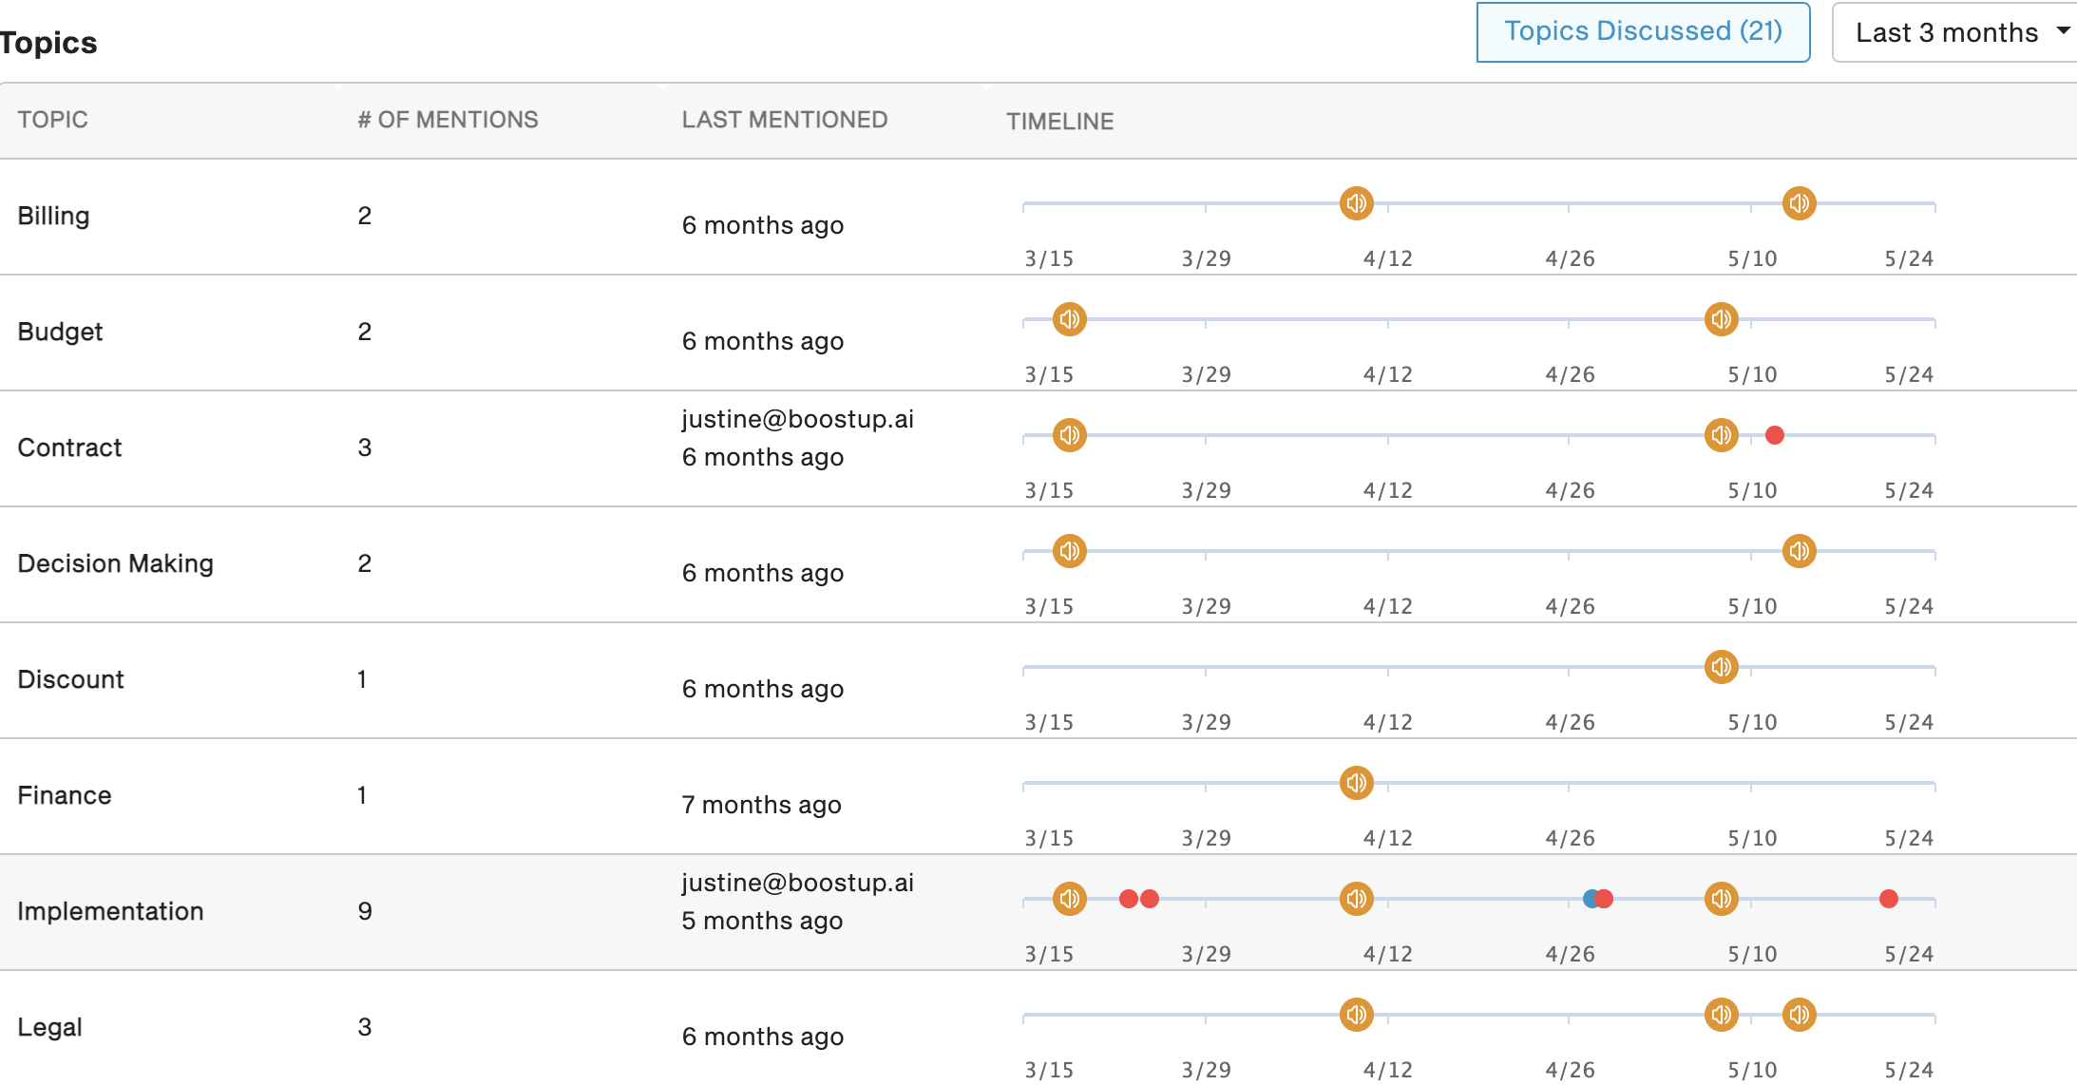Click justine@boostup.ai in the Implementation row
Viewport: 2077px width, 1085px height.
click(797, 883)
